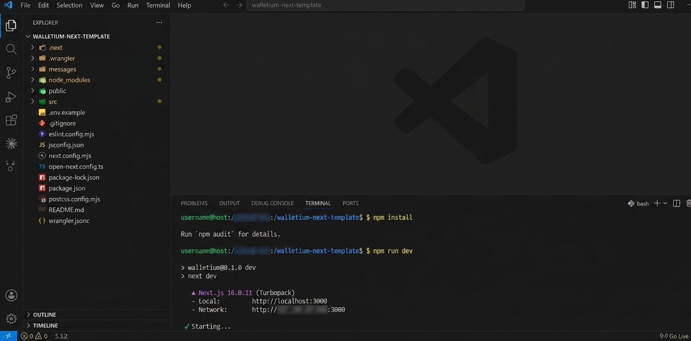Open the Edit menu

[x=43, y=5]
